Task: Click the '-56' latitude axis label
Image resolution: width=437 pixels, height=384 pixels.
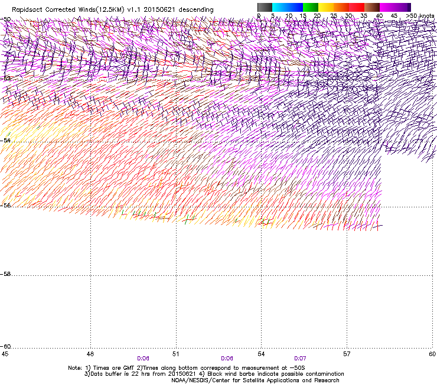Action: point(5,205)
